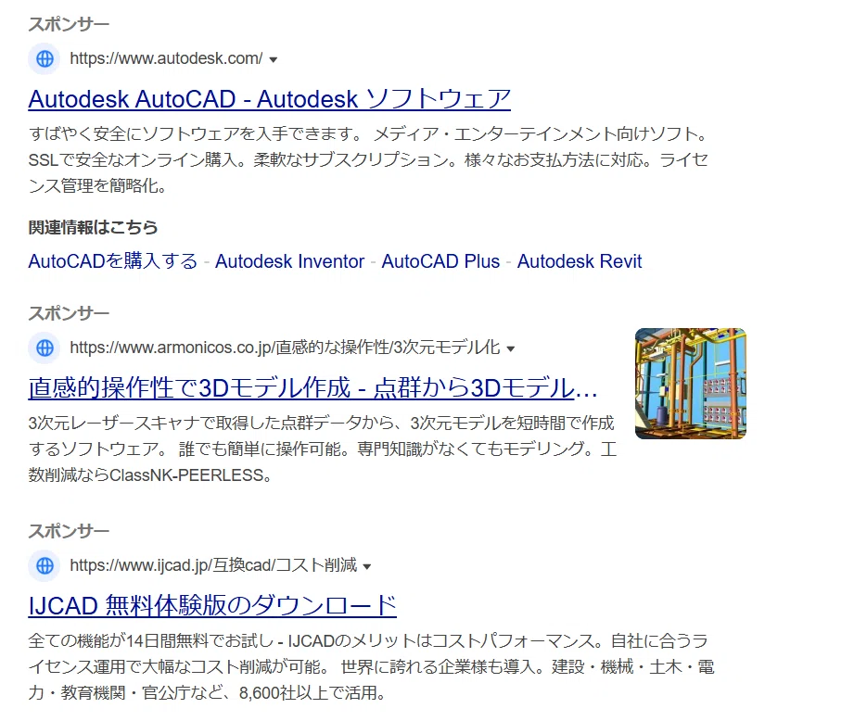Follow the AutoCADを購入する sitelink
The width and height of the screenshot is (854, 721).
pyautogui.click(x=113, y=261)
